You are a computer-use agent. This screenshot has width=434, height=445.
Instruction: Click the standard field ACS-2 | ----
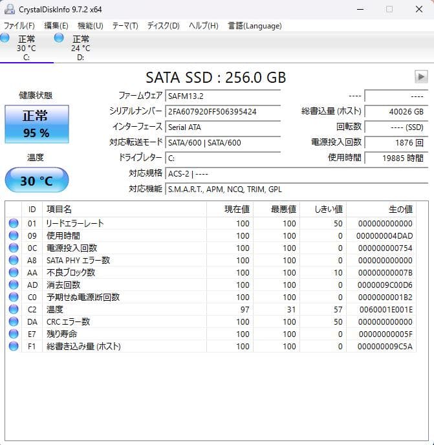tap(297, 173)
